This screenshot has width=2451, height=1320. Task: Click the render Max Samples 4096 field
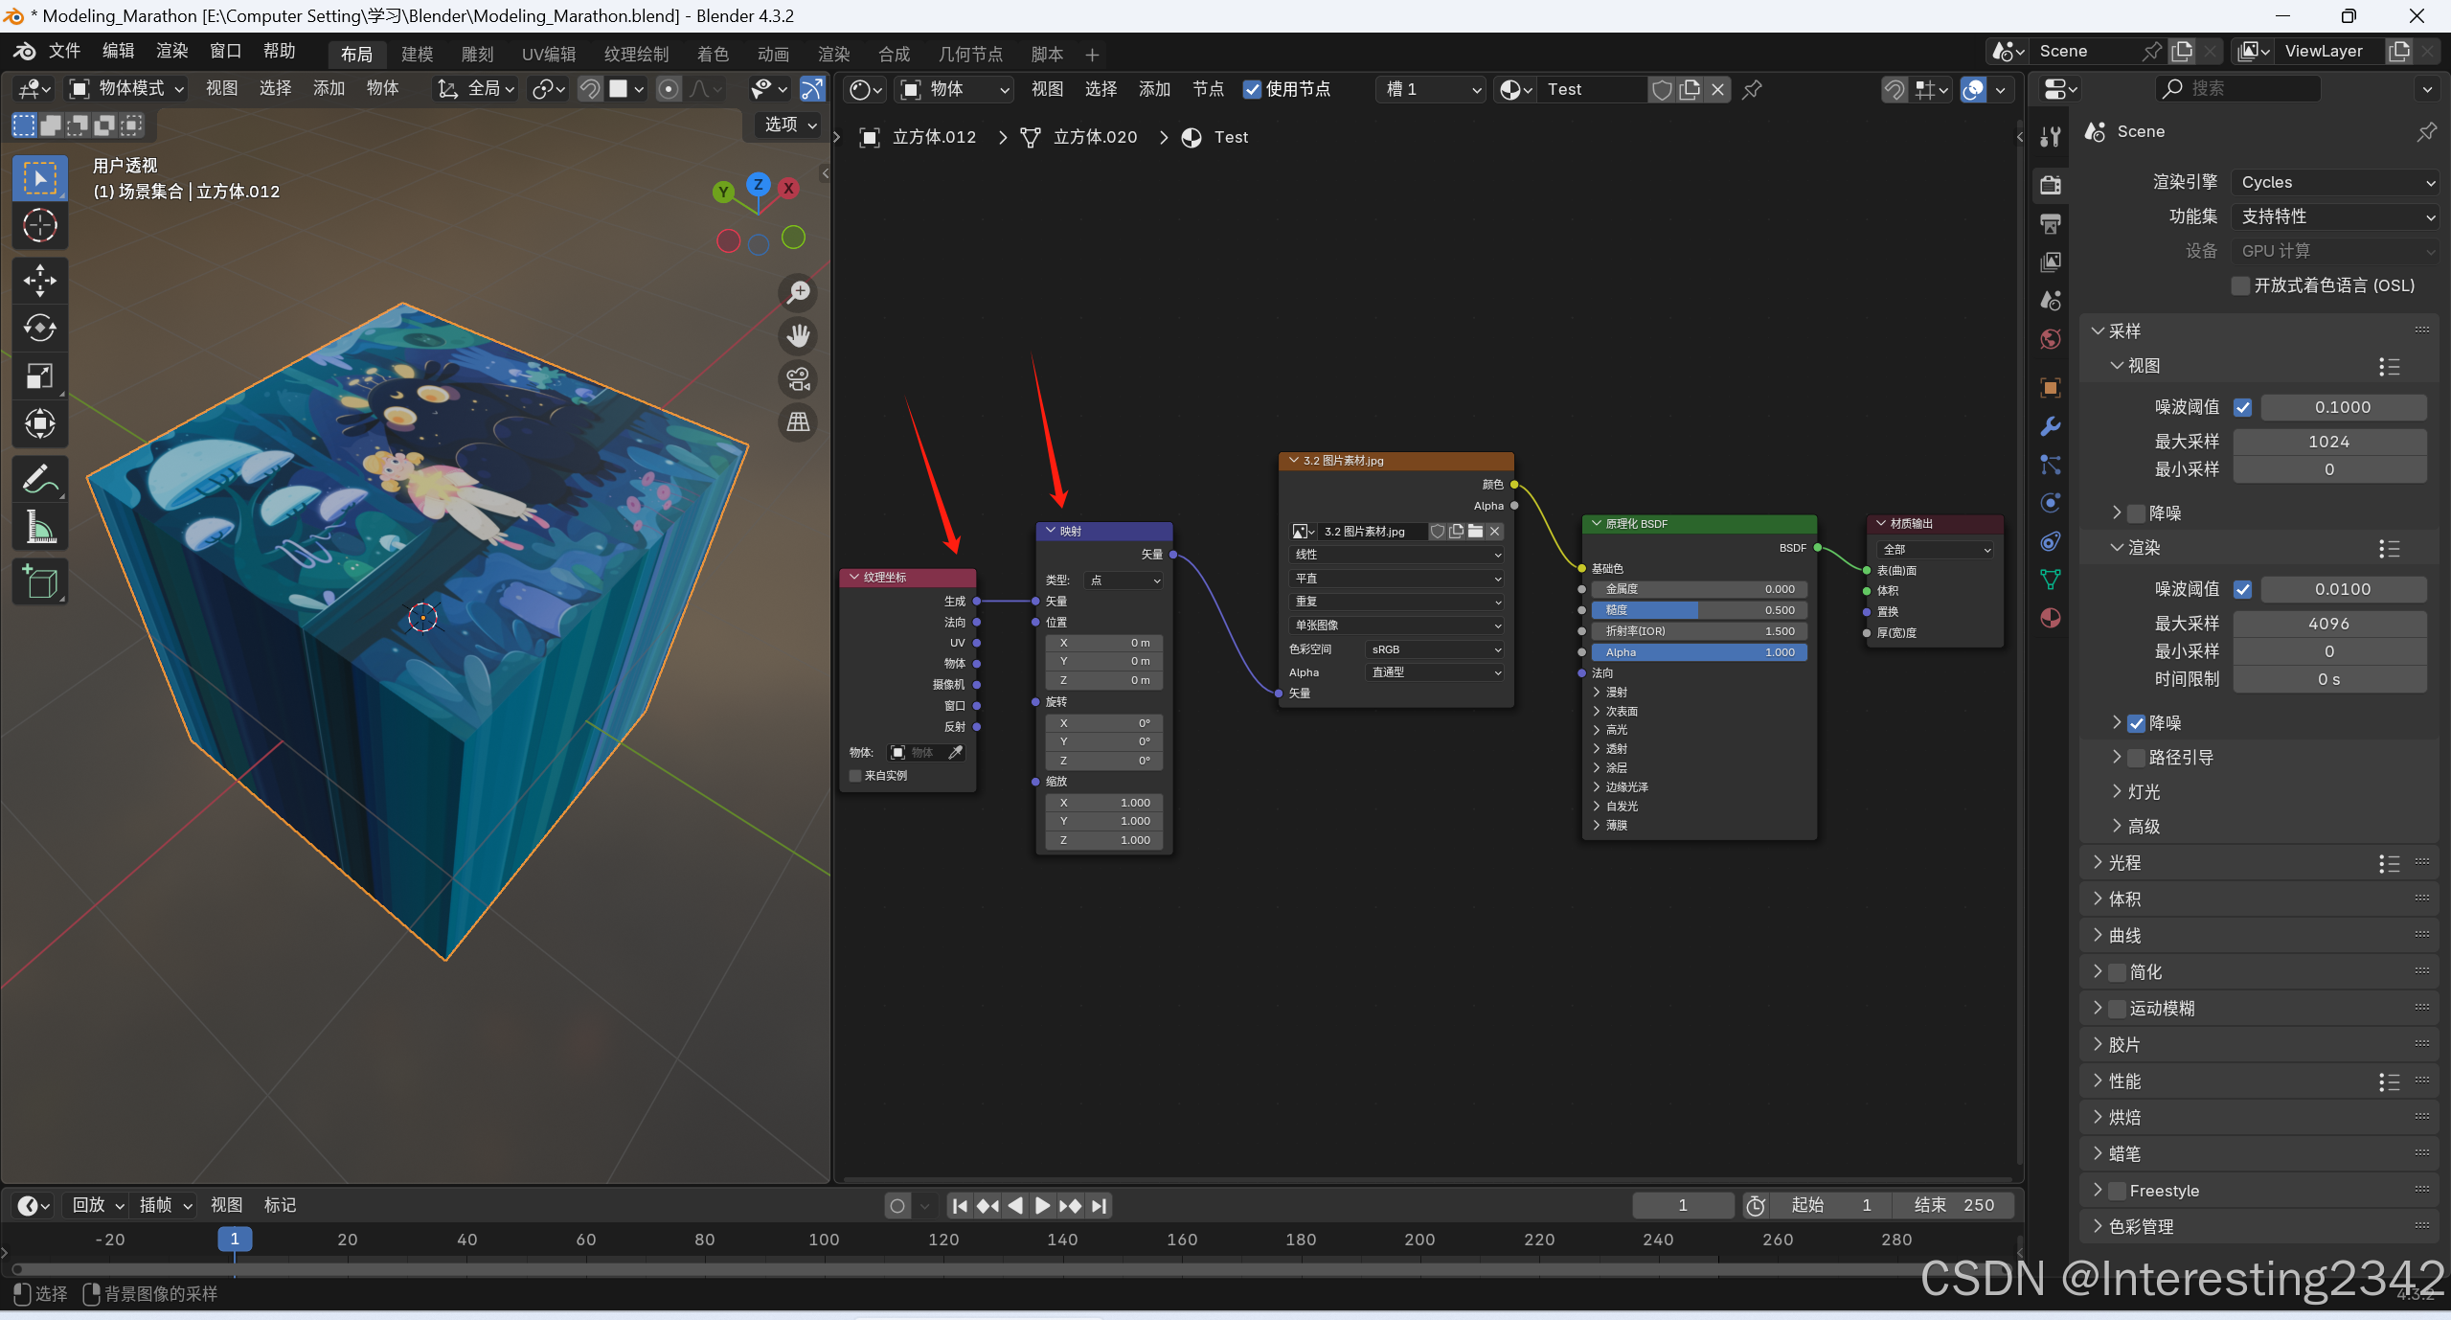click(x=2327, y=624)
